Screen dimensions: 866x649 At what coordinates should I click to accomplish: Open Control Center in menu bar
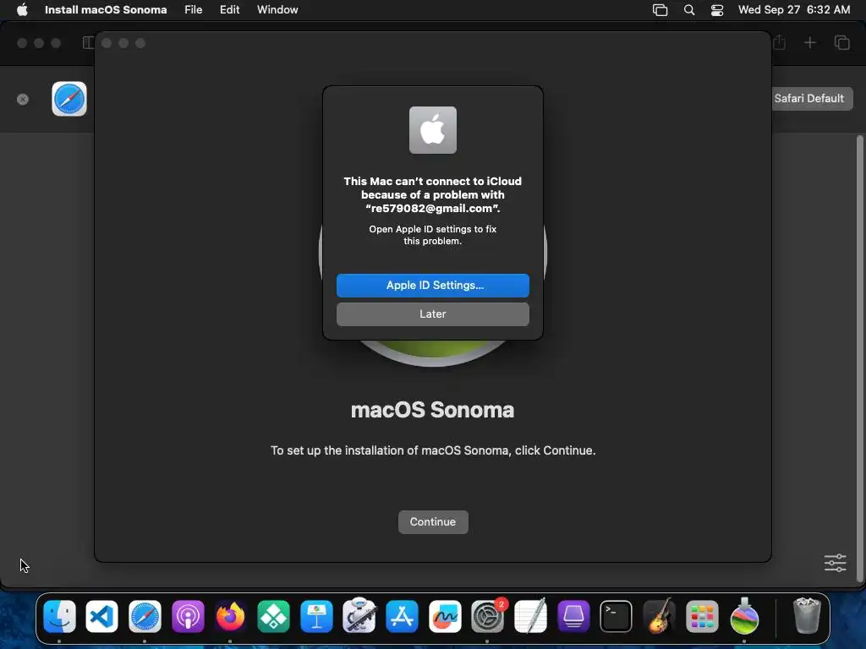717,9
